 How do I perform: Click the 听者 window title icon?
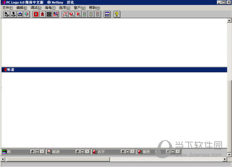click(5, 70)
